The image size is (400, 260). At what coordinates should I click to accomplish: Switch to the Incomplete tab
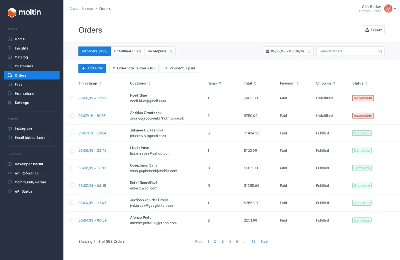click(160, 51)
